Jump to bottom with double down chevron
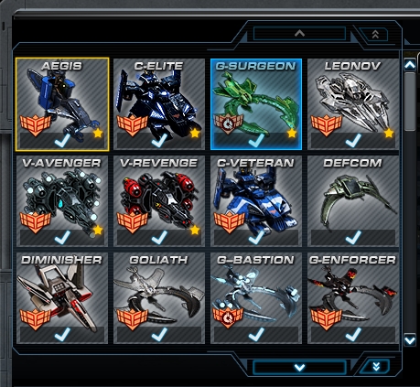The height and width of the screenshot is (387, 420). tap(376, 367)
